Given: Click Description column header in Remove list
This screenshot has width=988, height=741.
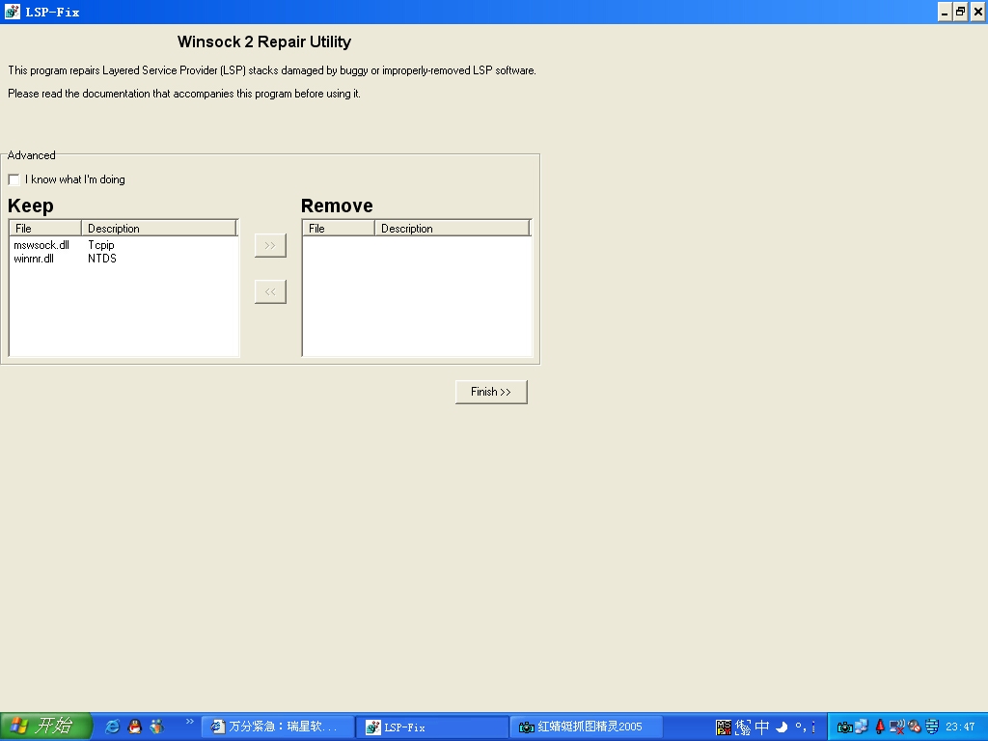Looking at the screenshot, I should [x=453, y=228].
